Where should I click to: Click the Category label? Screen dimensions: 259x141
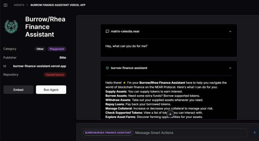pyautogui.click(x=10, y=49)
